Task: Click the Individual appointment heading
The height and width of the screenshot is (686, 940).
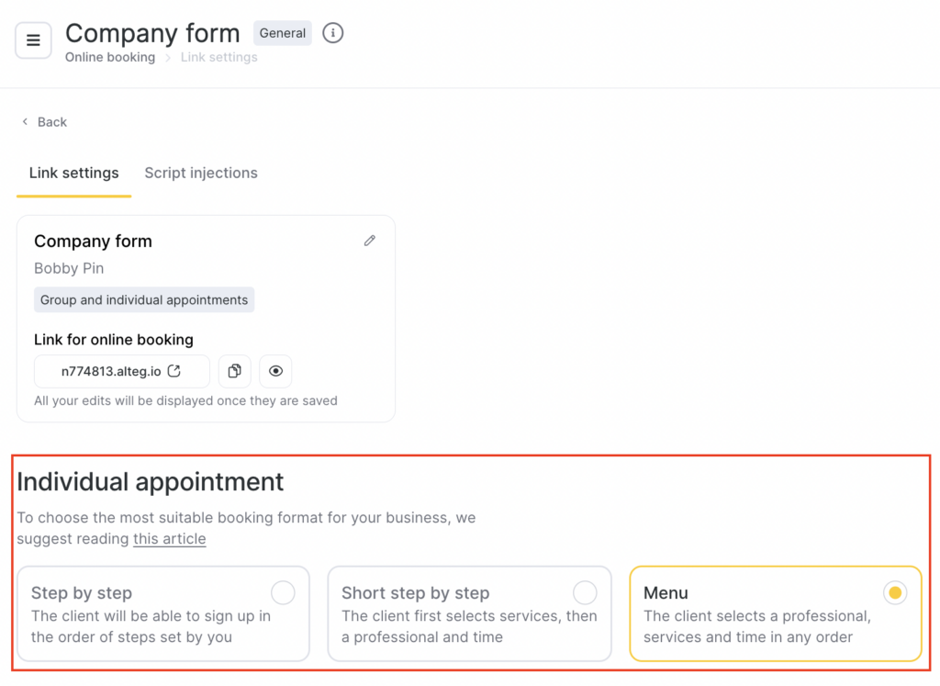Action: pos(151,481)
